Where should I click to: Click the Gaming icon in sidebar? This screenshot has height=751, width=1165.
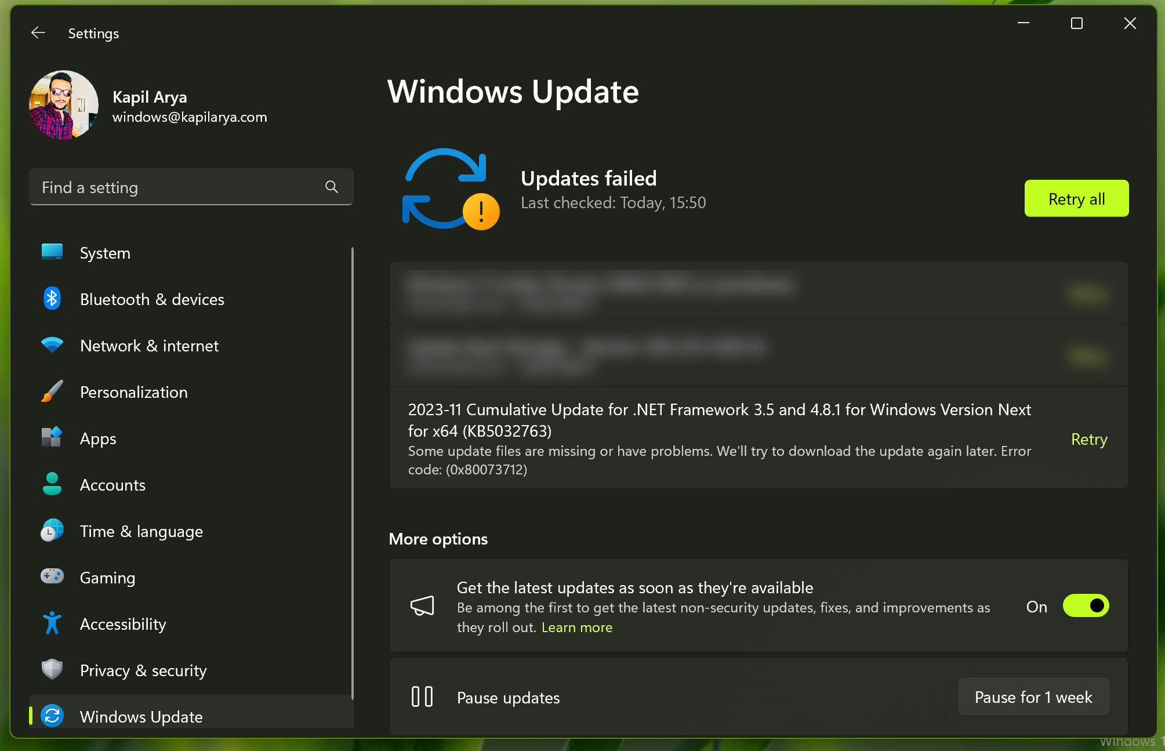click(53, 577)
